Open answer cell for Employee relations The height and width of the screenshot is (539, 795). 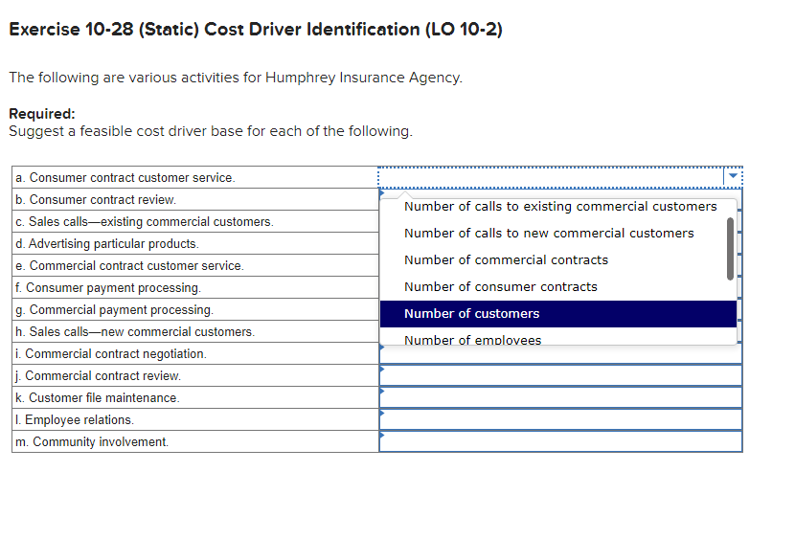560,420
